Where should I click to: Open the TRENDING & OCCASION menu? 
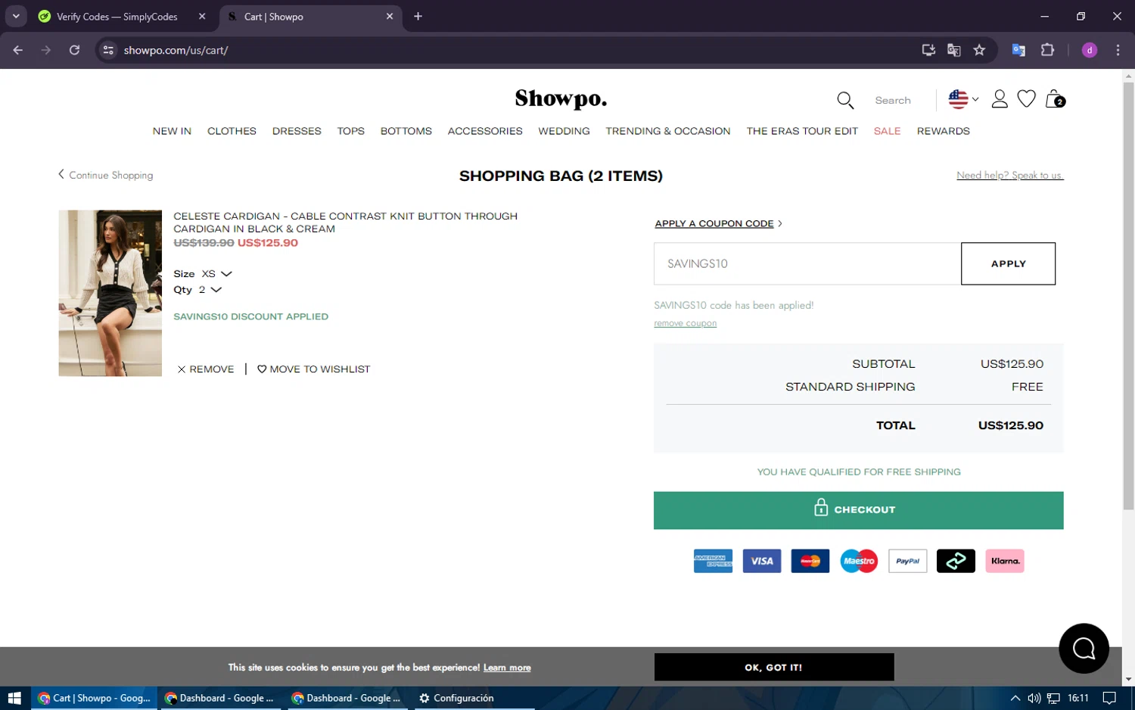(x=668, y=131)
